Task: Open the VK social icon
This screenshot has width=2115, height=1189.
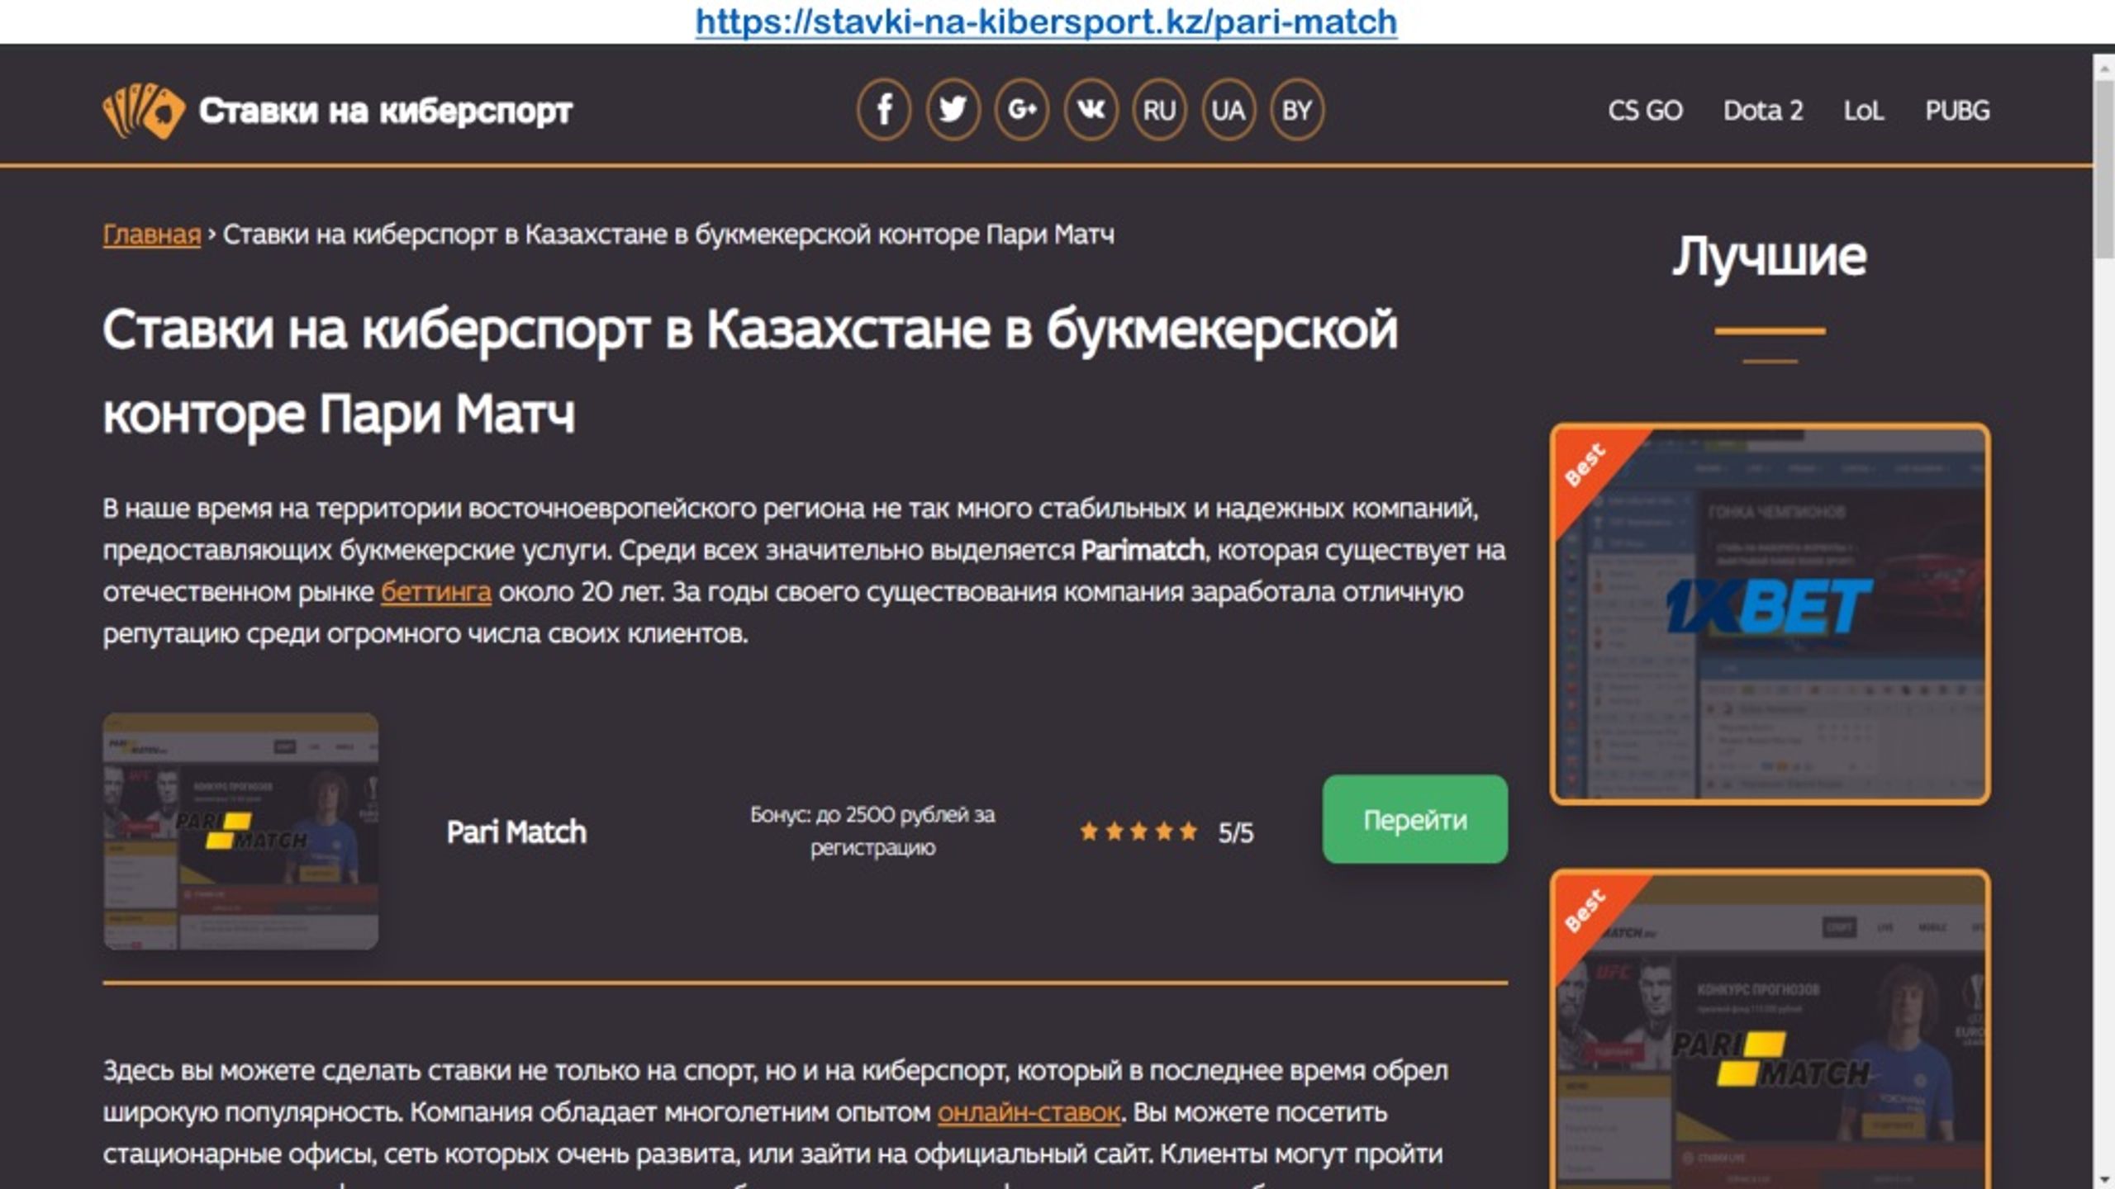Action: click(1091, 110)
